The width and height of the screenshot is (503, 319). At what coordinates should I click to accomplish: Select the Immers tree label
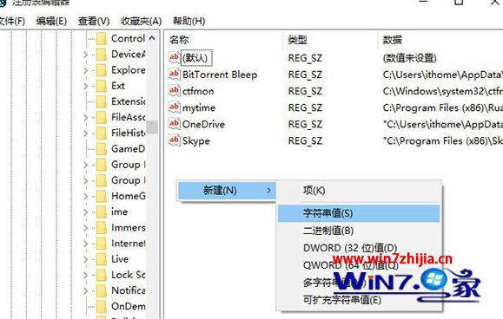click(x=128, y=227)
